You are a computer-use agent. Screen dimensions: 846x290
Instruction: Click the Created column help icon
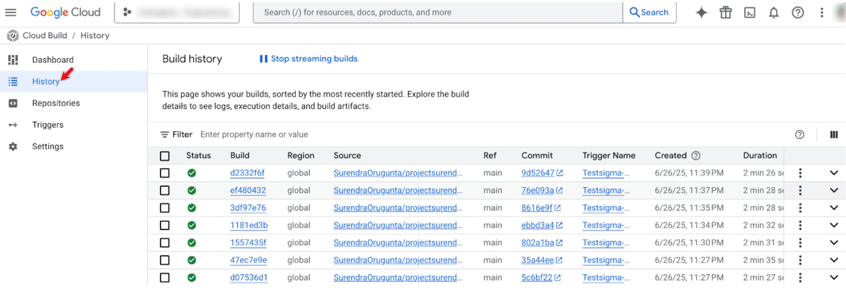tap(696, 155)
